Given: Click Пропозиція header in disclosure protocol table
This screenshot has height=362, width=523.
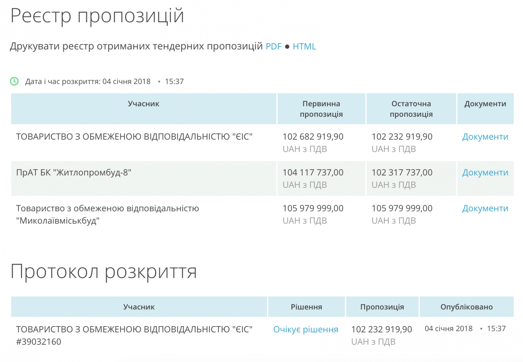Looking at the screenshot, I should click(382, 307).
